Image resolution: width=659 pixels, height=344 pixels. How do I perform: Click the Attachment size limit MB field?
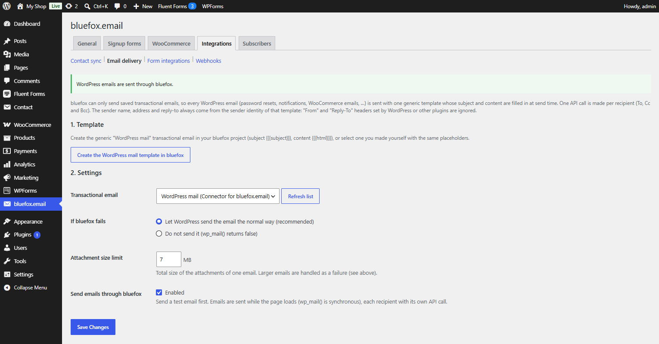tap(169, 259)
